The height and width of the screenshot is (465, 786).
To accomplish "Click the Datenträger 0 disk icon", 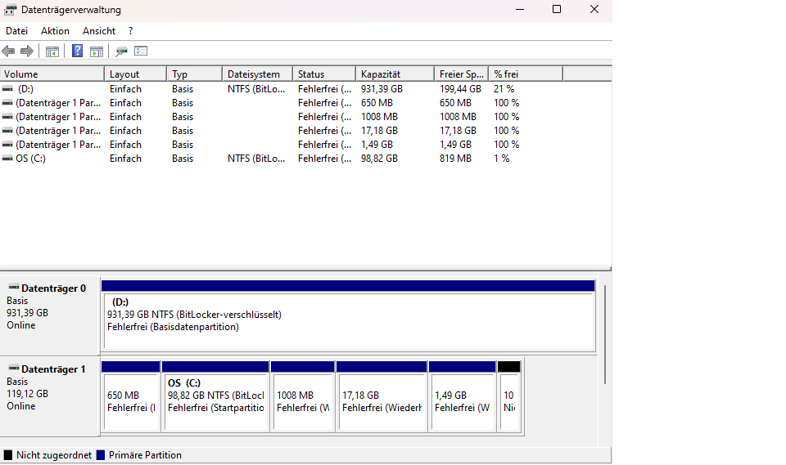I will (14, 288).
